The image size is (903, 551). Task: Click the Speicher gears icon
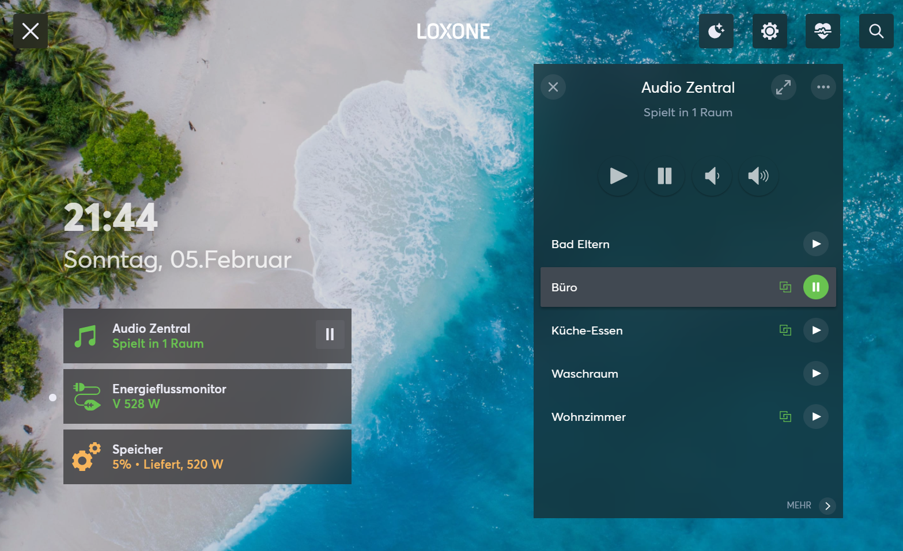86,457
